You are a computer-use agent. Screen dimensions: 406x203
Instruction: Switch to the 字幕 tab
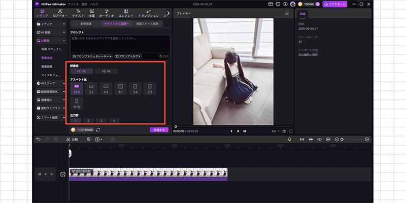coord(92,13)
